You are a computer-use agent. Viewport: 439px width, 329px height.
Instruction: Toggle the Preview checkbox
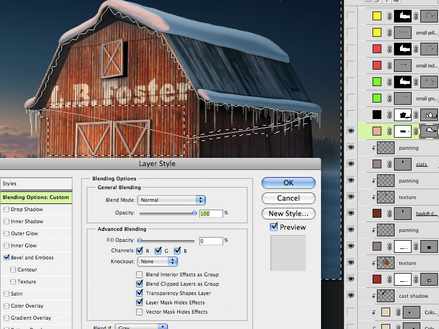pos(273,226)
